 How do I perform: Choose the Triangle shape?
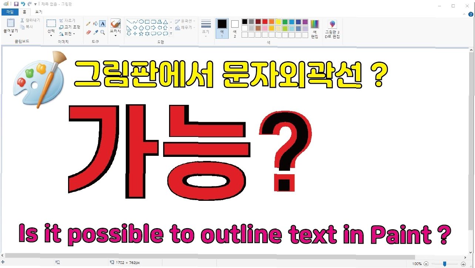165,21
